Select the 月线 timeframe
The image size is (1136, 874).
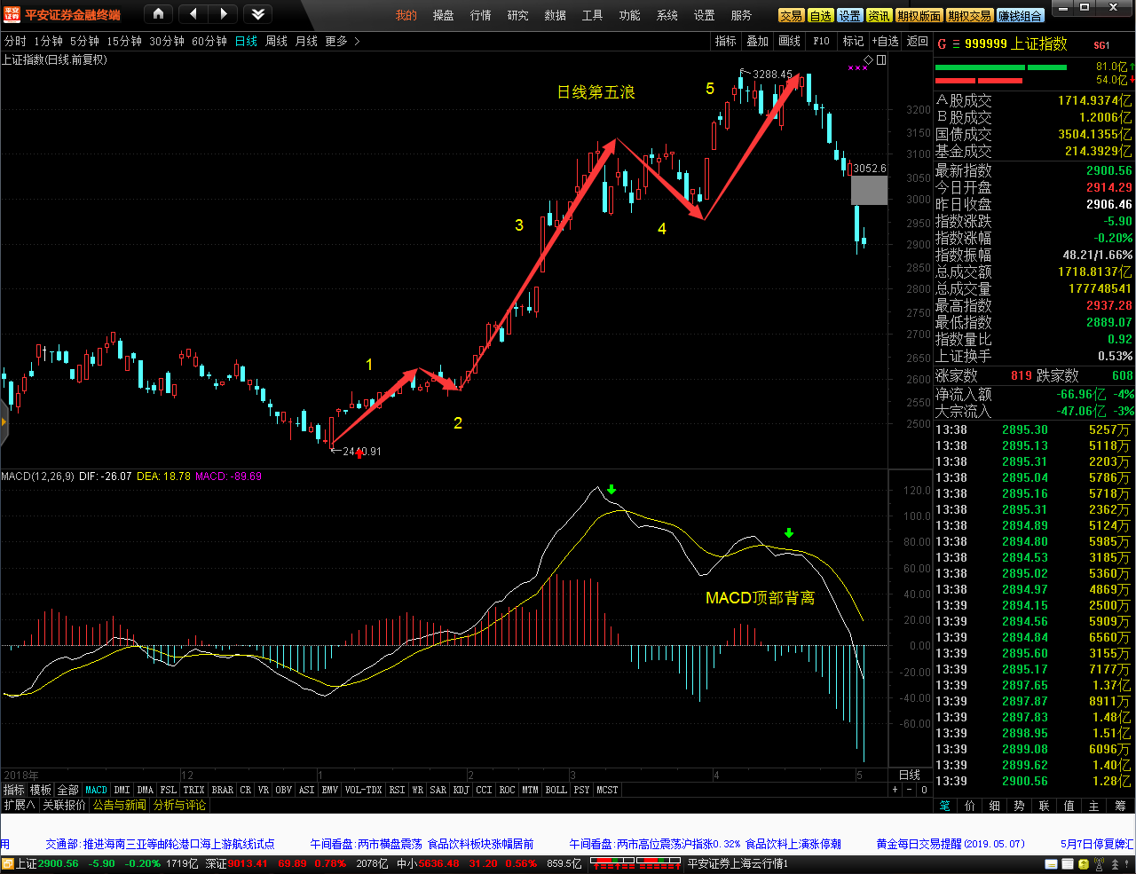click(306, 42)
